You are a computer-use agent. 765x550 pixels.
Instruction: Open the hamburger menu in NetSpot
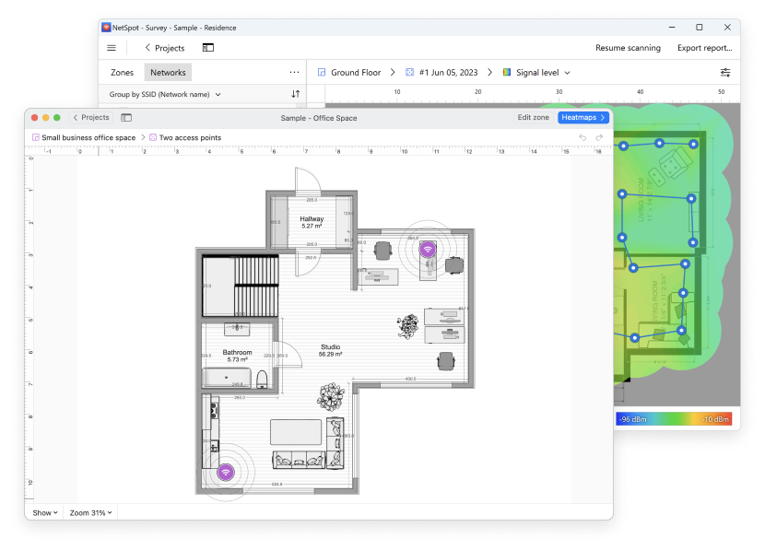point(112,48)
